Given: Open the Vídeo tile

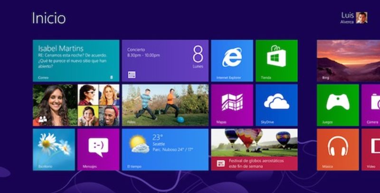Looking at the screenshot, I should (371, 149).
